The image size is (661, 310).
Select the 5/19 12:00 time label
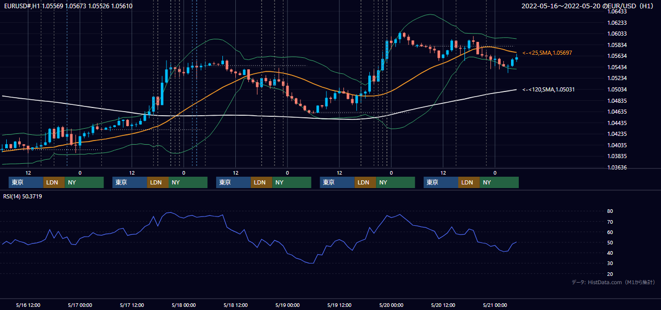click(339, 305)
